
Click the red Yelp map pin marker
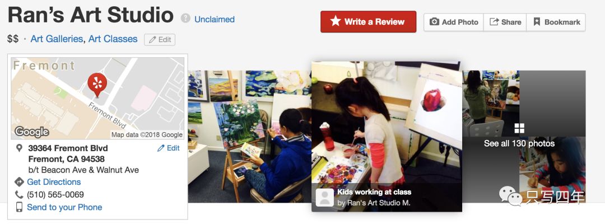coord(97,85)
